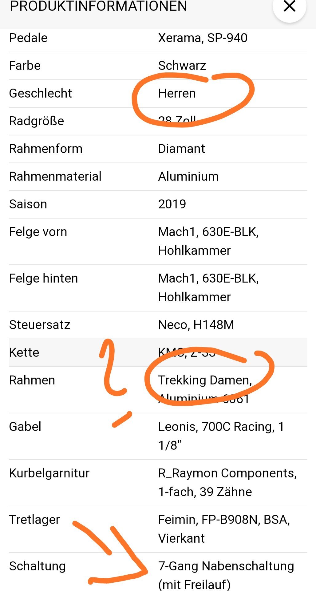
Task: Click the Xerama, SP-940 pedal value
Action: (x=203, y=38)
